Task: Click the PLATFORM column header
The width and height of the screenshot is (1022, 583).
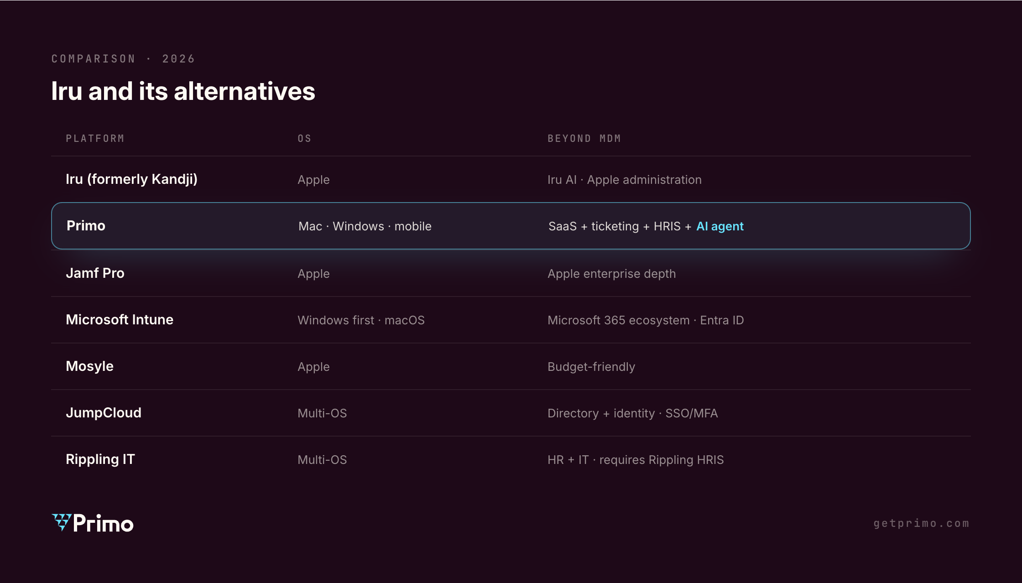Action: (95, 138)
